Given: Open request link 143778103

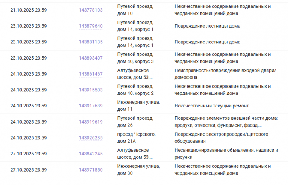Looking at the screenshot, I should 90,10.
